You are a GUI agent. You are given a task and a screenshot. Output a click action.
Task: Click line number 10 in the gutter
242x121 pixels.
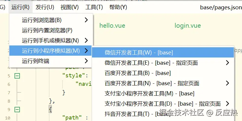tap(8, 118)
